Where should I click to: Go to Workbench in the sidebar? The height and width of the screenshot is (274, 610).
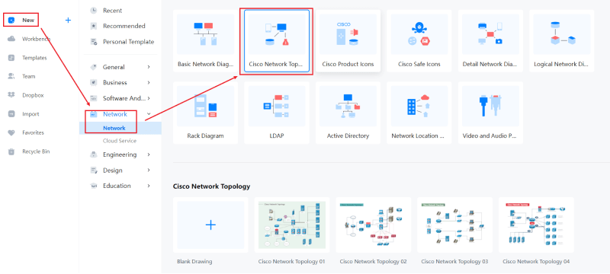tap(36, 39)
